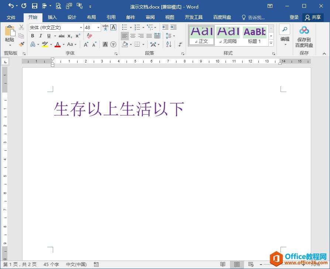Viewport: 330px width, 269px height.
Task: Select the Format Painter brush
Action: click(x=21, y=44)
